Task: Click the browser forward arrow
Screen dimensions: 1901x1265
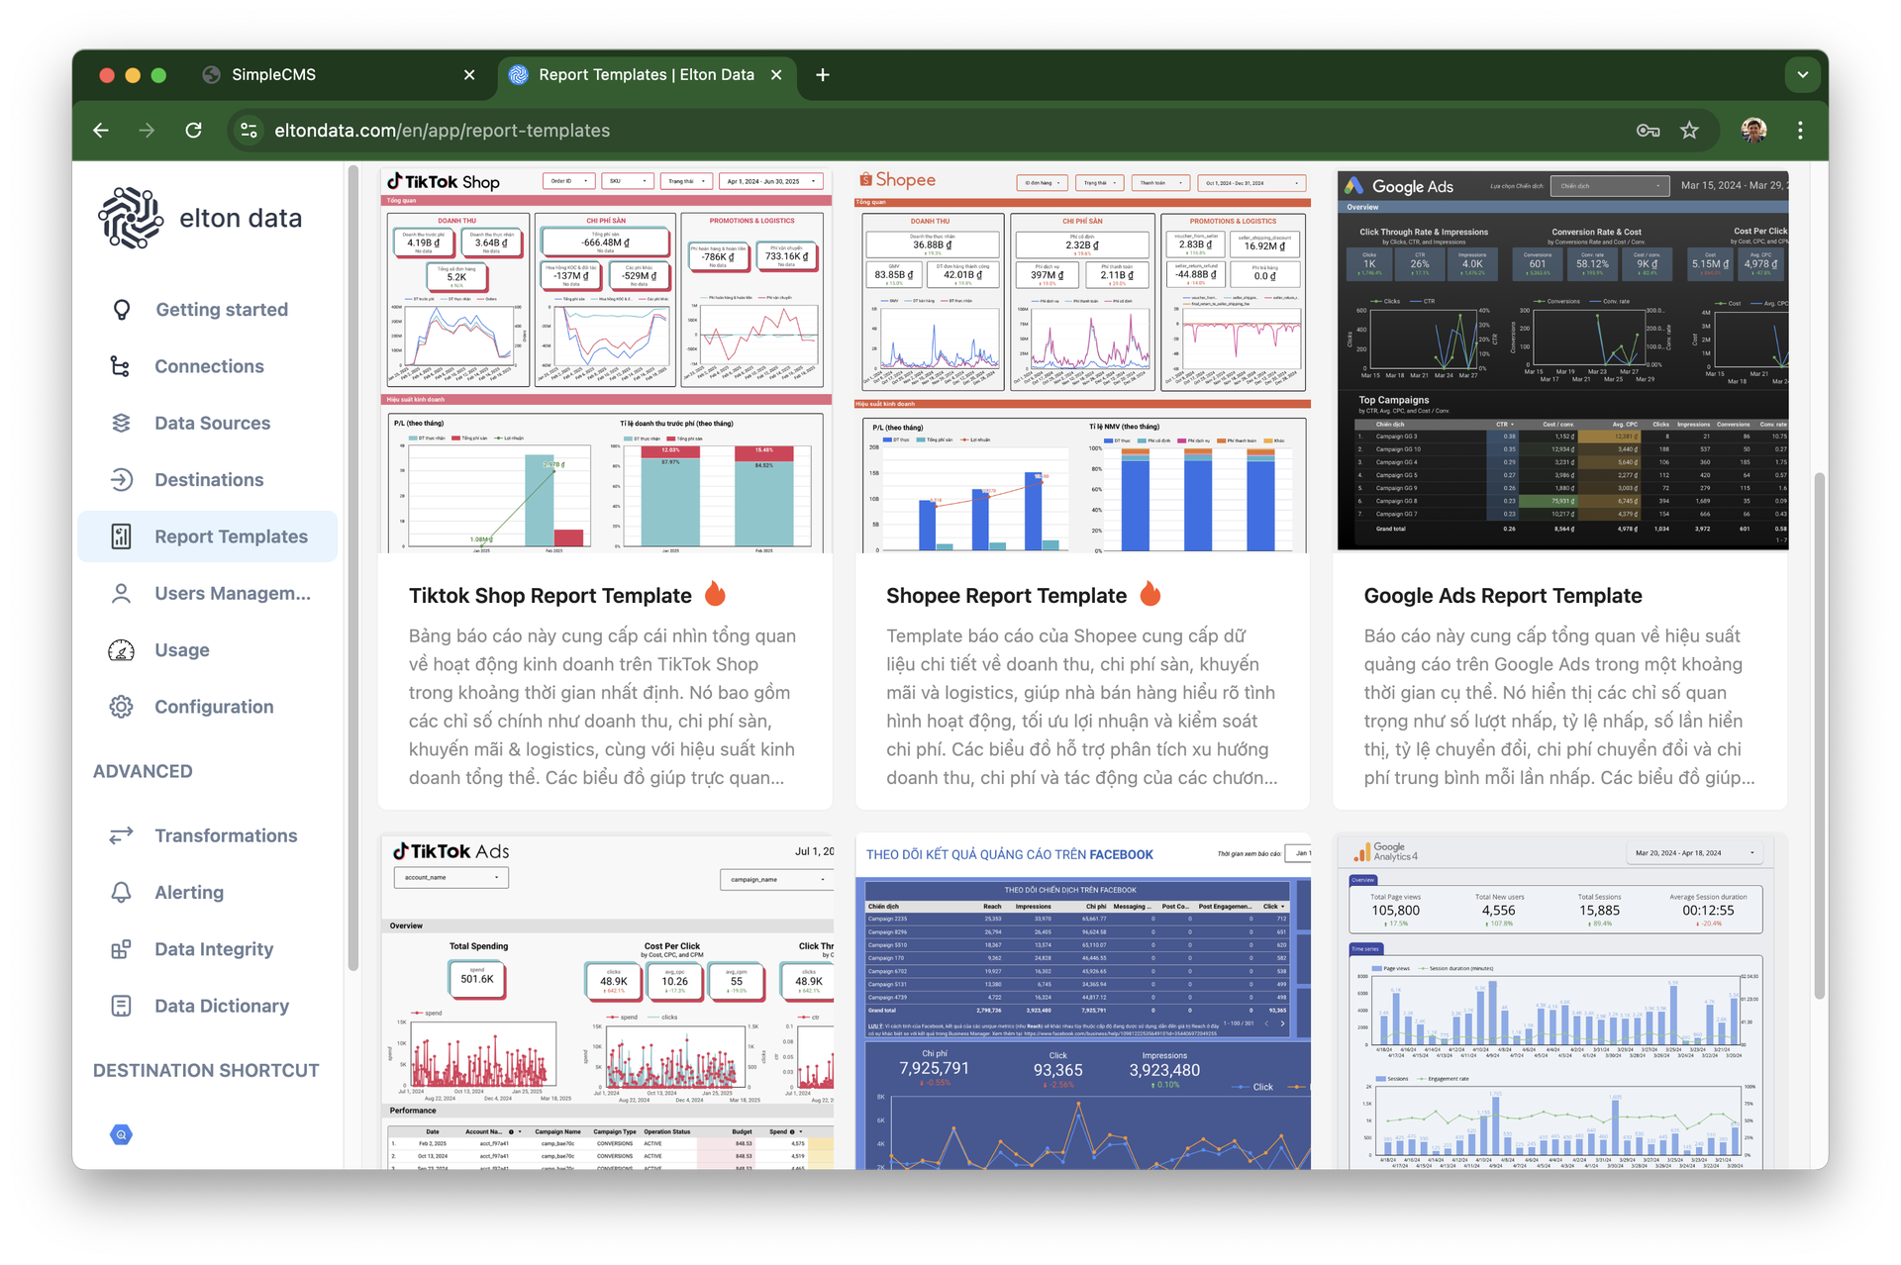Action: pos(147,131)
